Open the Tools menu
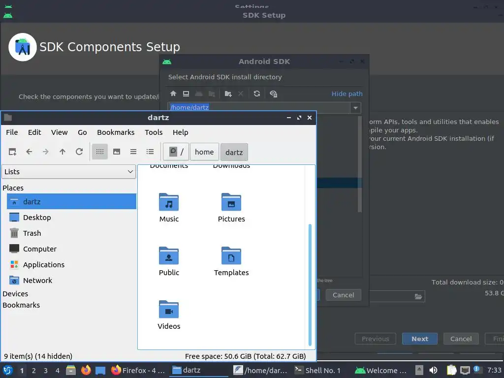The height and width of the screenshot is (378, 504). [154, 132]
